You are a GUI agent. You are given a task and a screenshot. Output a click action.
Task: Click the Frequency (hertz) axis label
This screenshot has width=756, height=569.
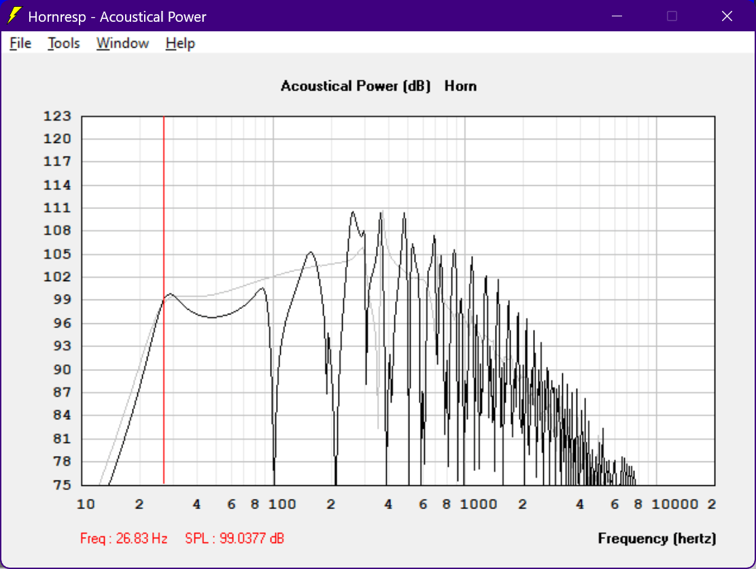point(657,538)
